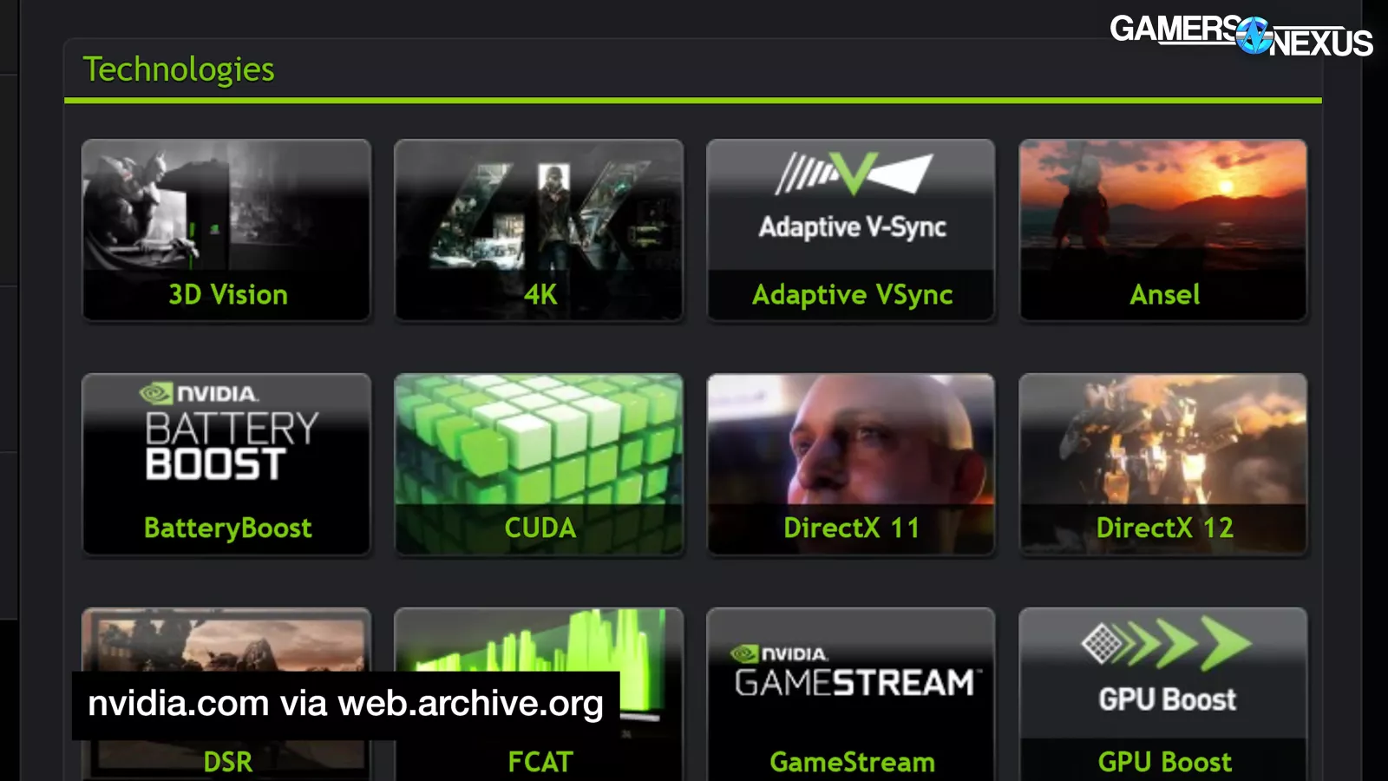Click the DSR tile label

[227, 762]
